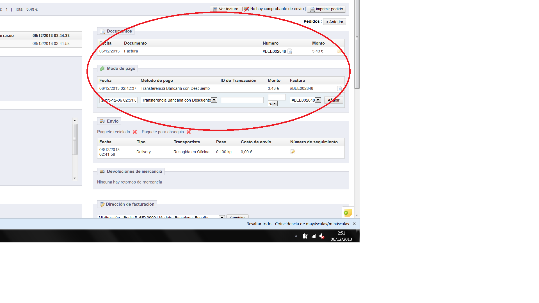Click the 06/12/2013 02:44:33 timestamp
The height and width of the screenshot is (303, 539).
point(51,36)
